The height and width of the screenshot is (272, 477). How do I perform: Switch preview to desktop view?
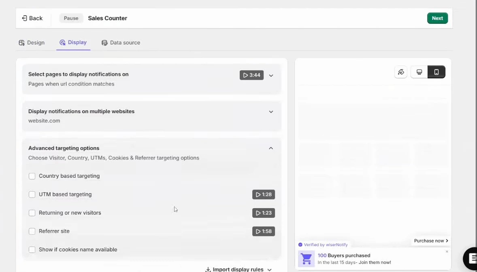click(x=419, y=72)
